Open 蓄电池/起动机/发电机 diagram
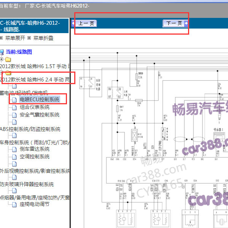This screenshot has width=228, height=228. pyautogui.click(x=24, y=93)
